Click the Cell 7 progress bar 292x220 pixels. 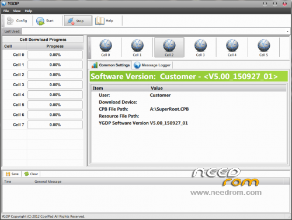point(55,125)
